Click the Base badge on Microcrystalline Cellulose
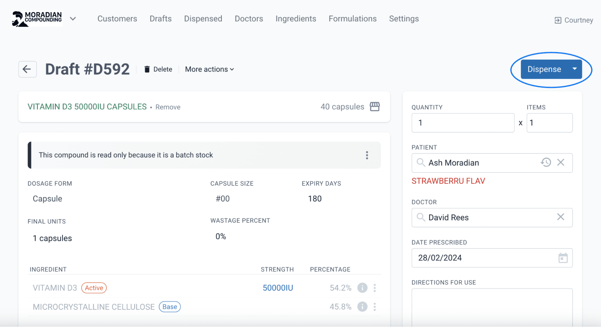Screen dimensions: 601x327 170,307
